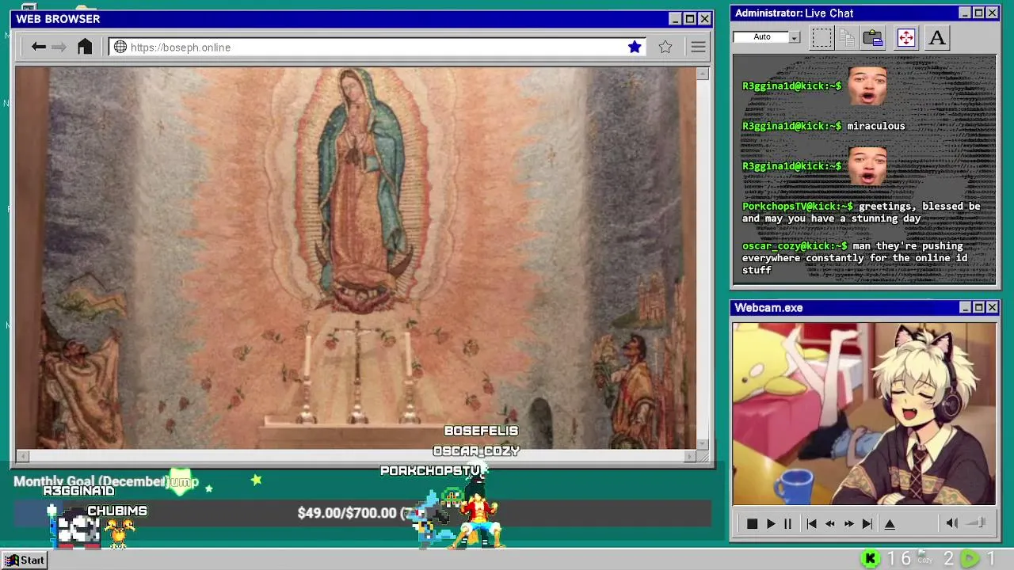
Task: Skip to next track in Webcam.exe
Action: 867,523
